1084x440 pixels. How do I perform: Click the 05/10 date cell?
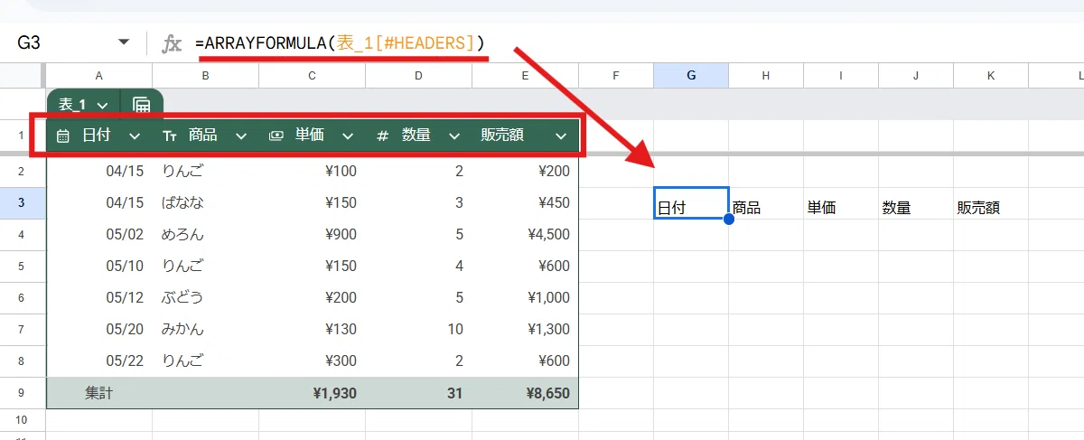(99, 266)
